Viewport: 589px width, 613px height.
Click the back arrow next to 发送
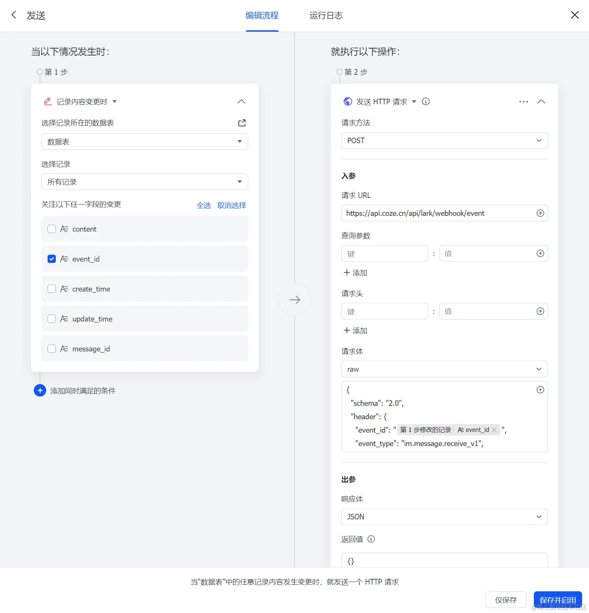(14, 15)
